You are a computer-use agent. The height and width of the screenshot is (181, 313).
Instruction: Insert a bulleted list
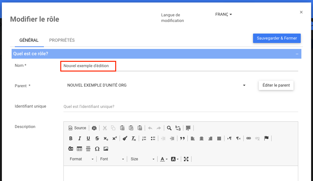coord(153,138)
